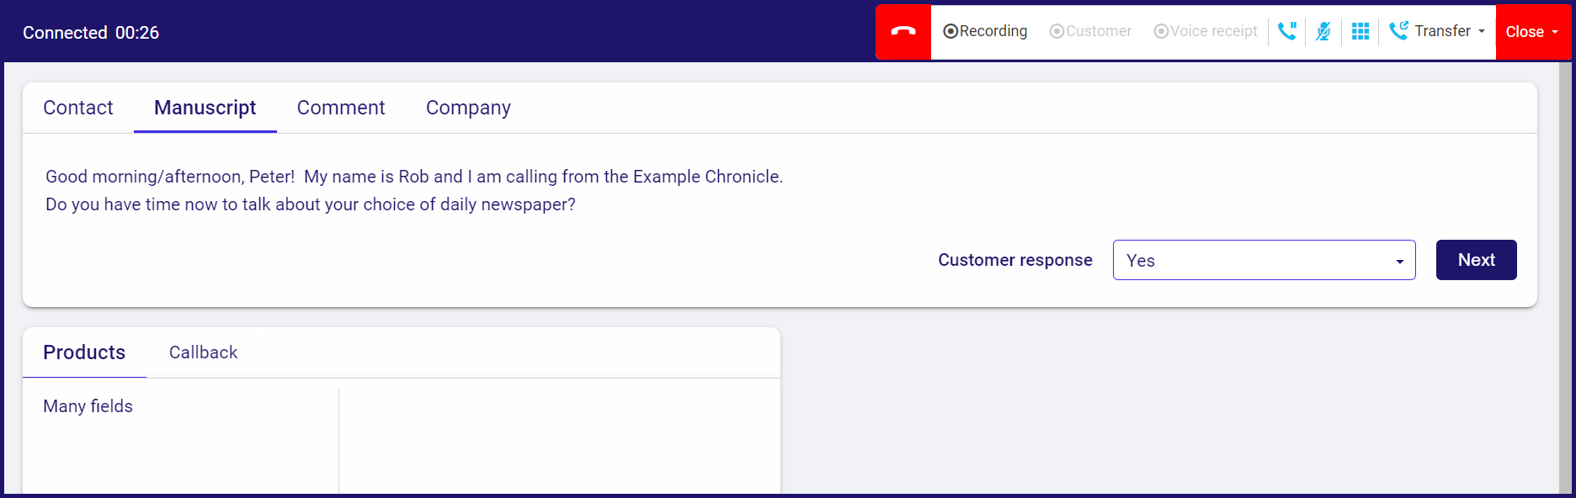Toggle the Customer recording option
The height and width of the screenshot is (498, 1576).
(x=1090, y=31)
